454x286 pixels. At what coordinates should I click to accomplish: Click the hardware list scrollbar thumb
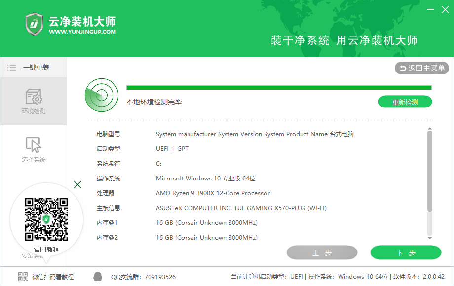(x=429, y=173)
